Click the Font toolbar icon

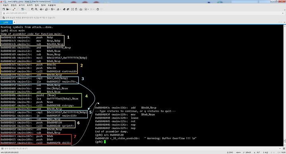tap(58, 9)
